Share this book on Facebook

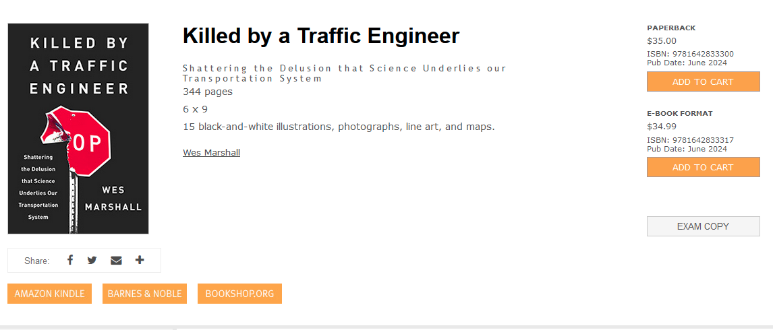click(x=70, y=260)
